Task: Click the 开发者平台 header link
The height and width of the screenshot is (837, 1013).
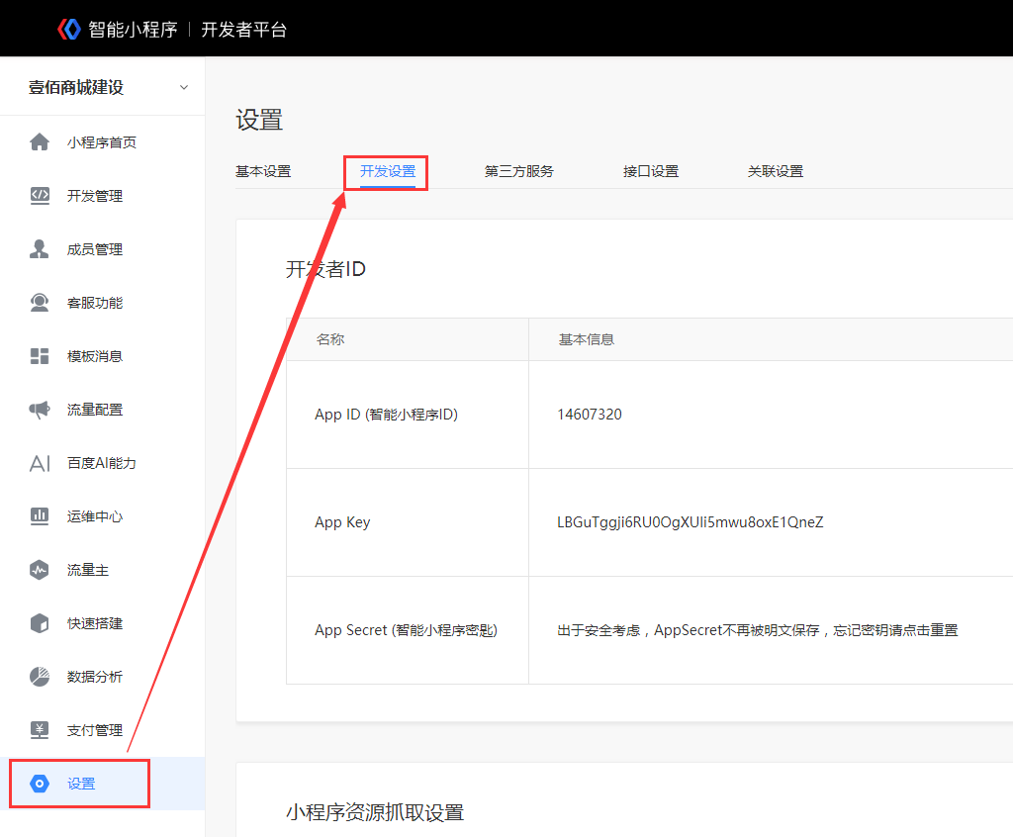Action: [244, 29]
